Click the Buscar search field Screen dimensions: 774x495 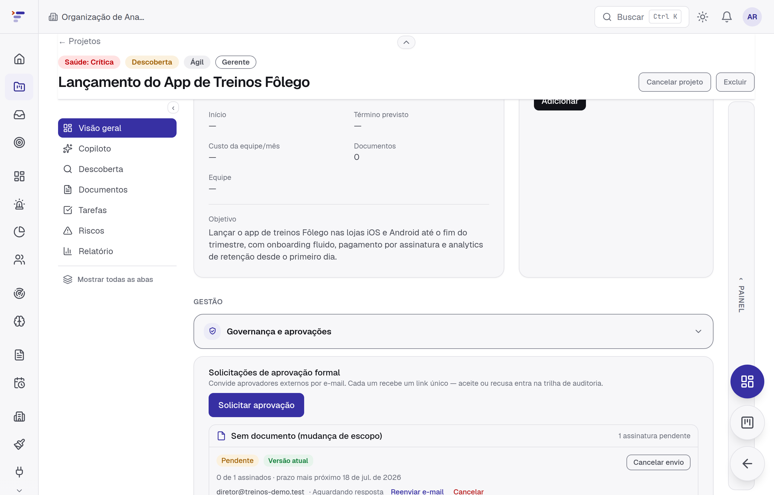pyautogui.click(x=641, y=17)
